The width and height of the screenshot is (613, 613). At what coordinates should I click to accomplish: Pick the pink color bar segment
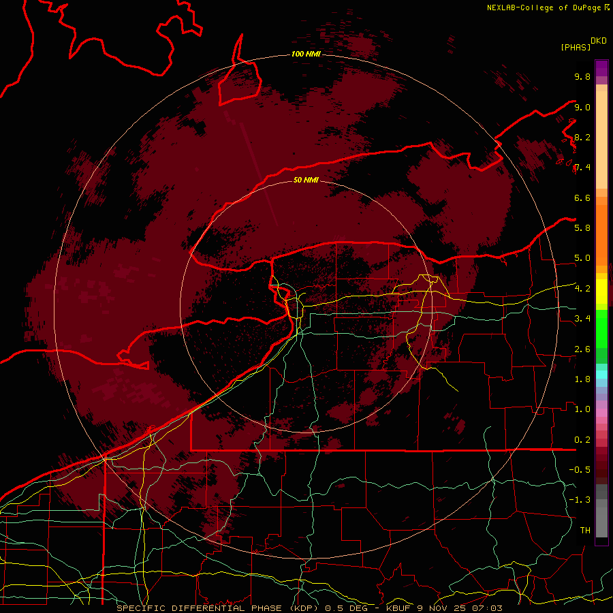tap(601, 413)
